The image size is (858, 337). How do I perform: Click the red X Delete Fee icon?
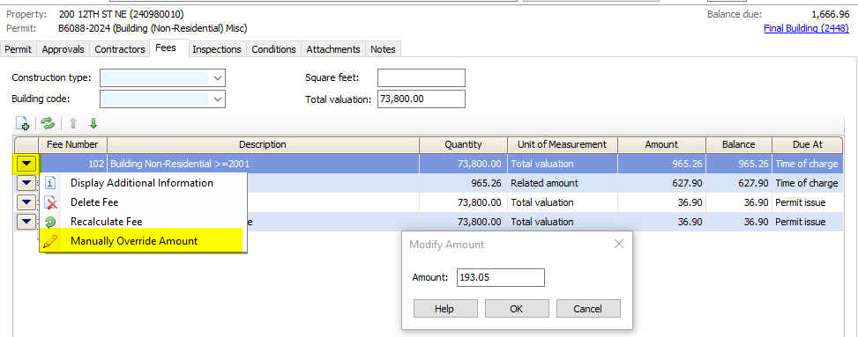50,202
